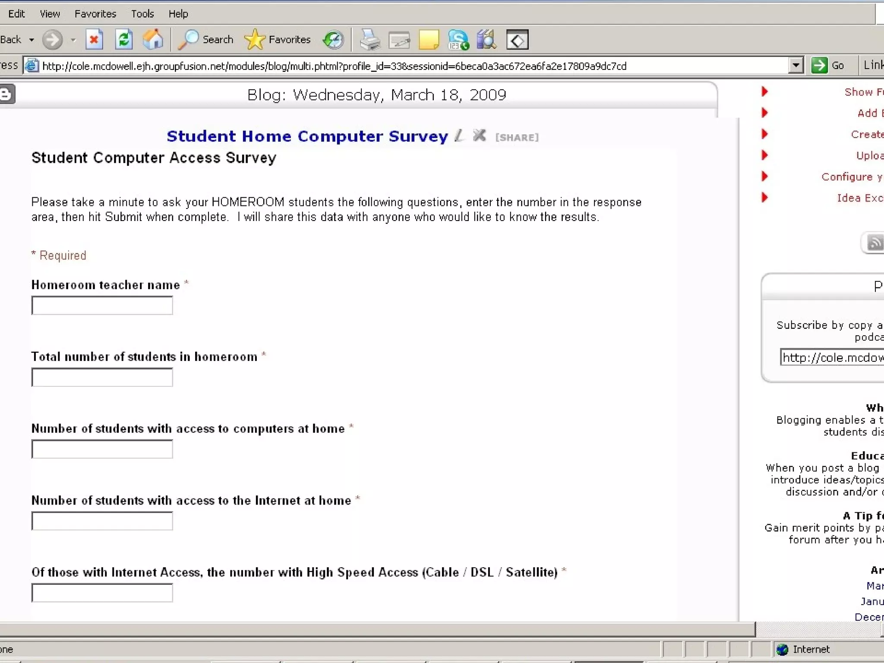Click the Print icon in toolbar
884x663 pixels.
click(370, 40)
